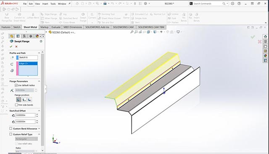Open Corners tool dropdown arrow
The height and width of the screenshot is (154, 269).
point(92,22)
